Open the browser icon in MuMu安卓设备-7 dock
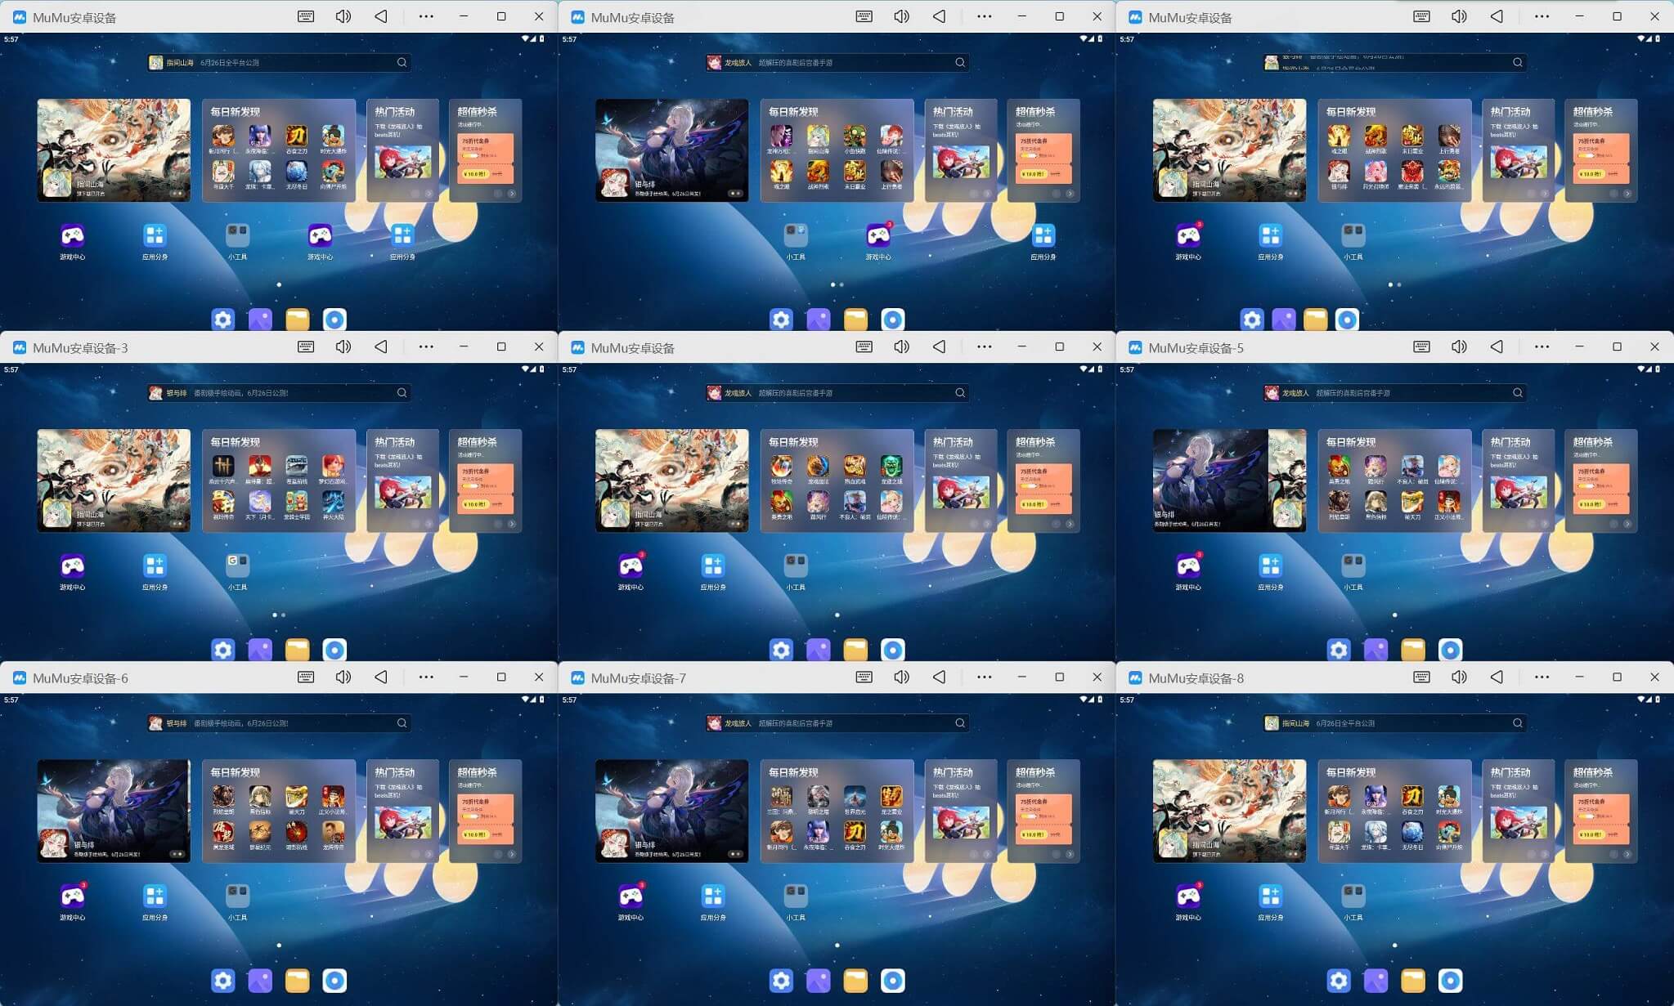The image size is (1674, 1006). [x=892, y=980]
